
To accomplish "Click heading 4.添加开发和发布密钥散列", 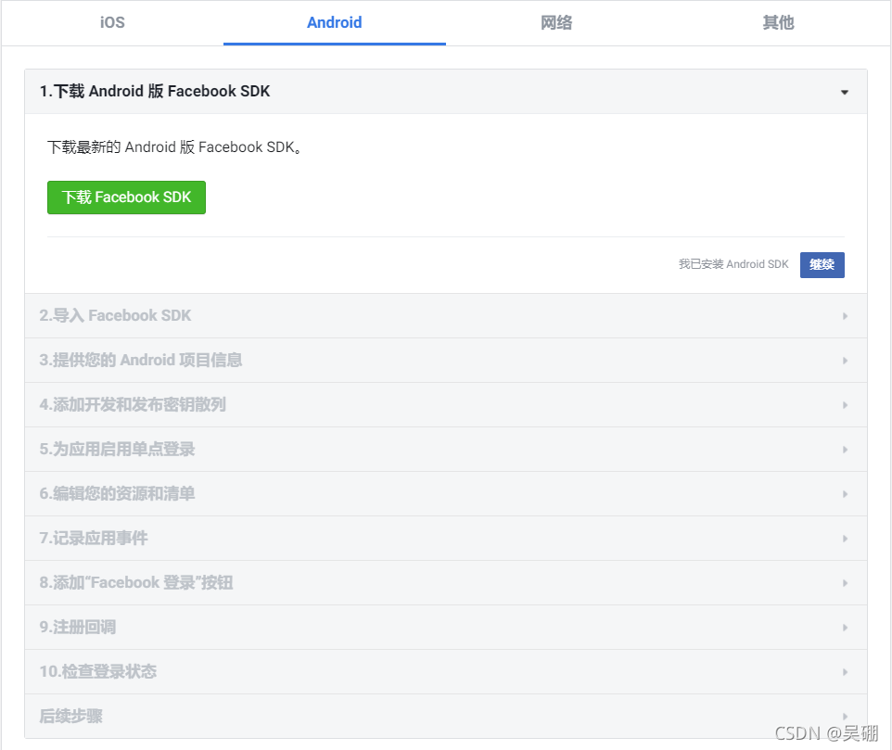I will [133, 405].
